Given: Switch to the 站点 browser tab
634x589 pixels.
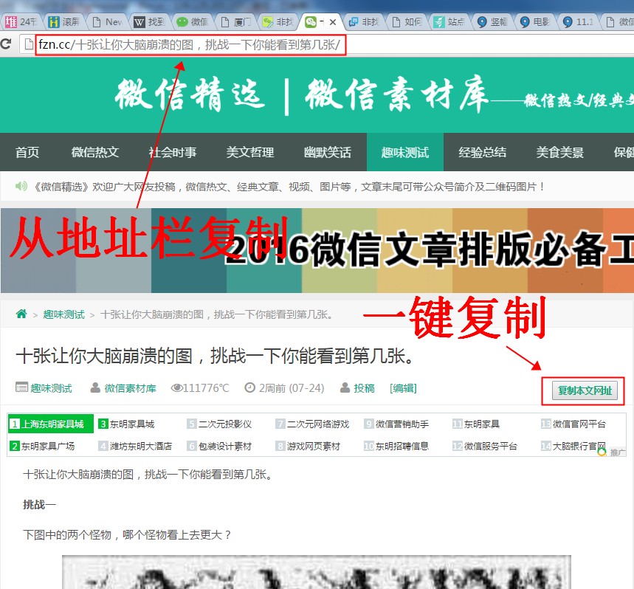Looking at the screenshot, I should click(x=450, y=22).
